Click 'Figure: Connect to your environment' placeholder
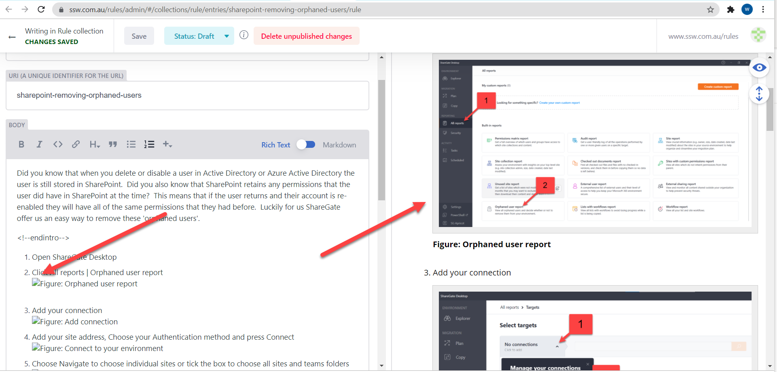777x372 pixels. coord(97,349)
